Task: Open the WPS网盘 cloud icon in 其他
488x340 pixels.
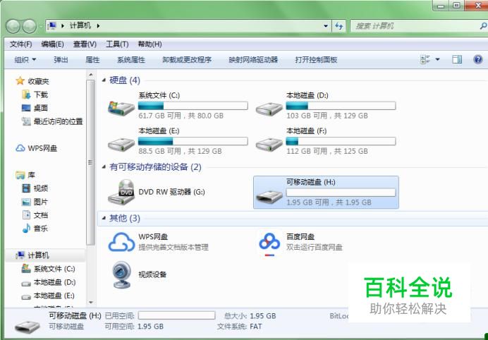Action: point(121,242)
